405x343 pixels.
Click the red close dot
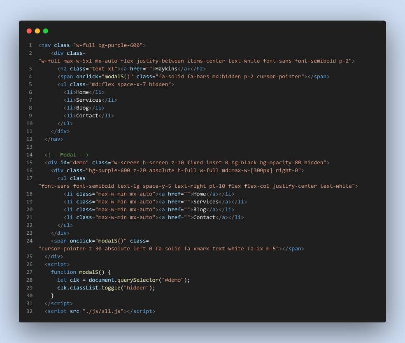[29, 31]
